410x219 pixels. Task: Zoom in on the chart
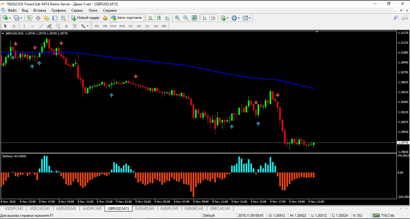click(177, 18)
